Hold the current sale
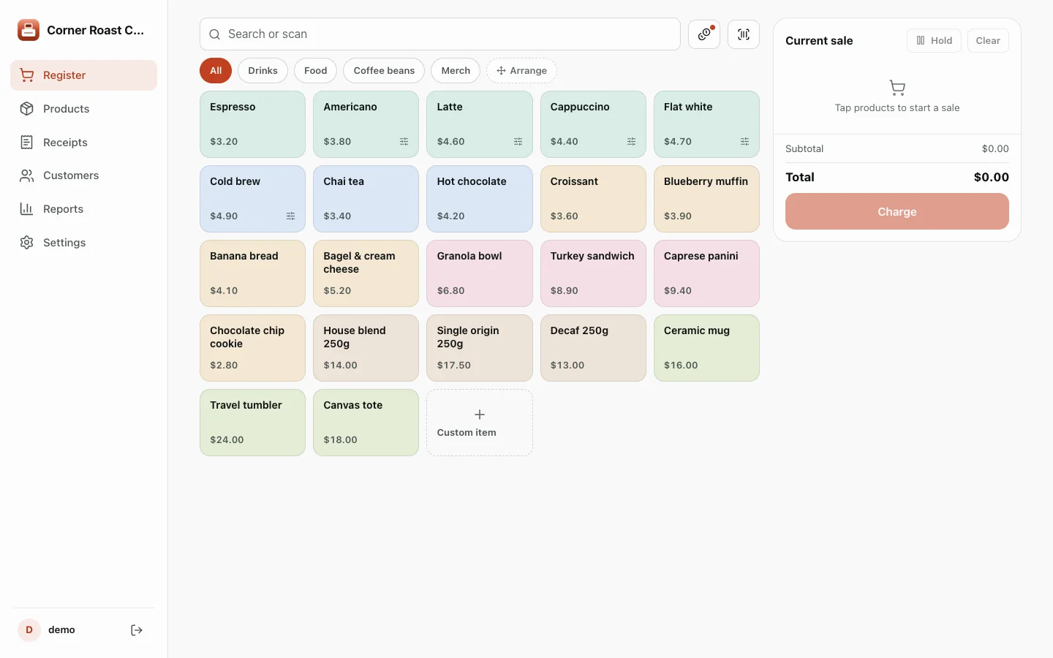This screenshot has height=658, width=1053. pyautogui.click(x=934, y=41)
